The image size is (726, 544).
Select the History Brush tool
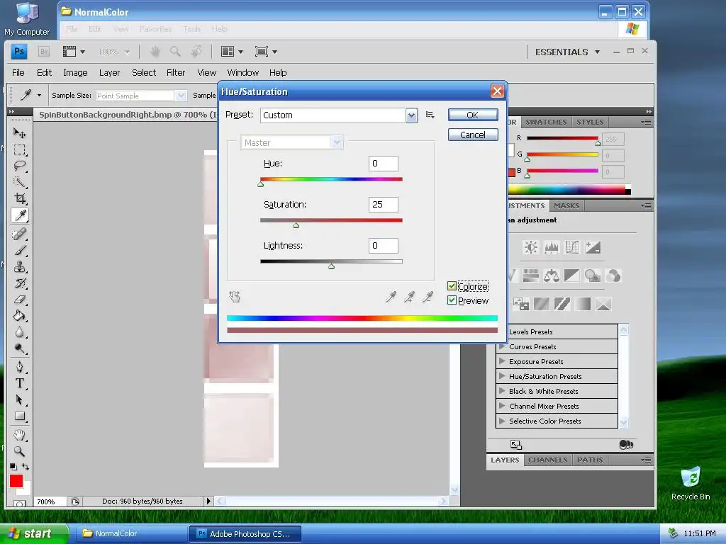(x=19, y=283)
